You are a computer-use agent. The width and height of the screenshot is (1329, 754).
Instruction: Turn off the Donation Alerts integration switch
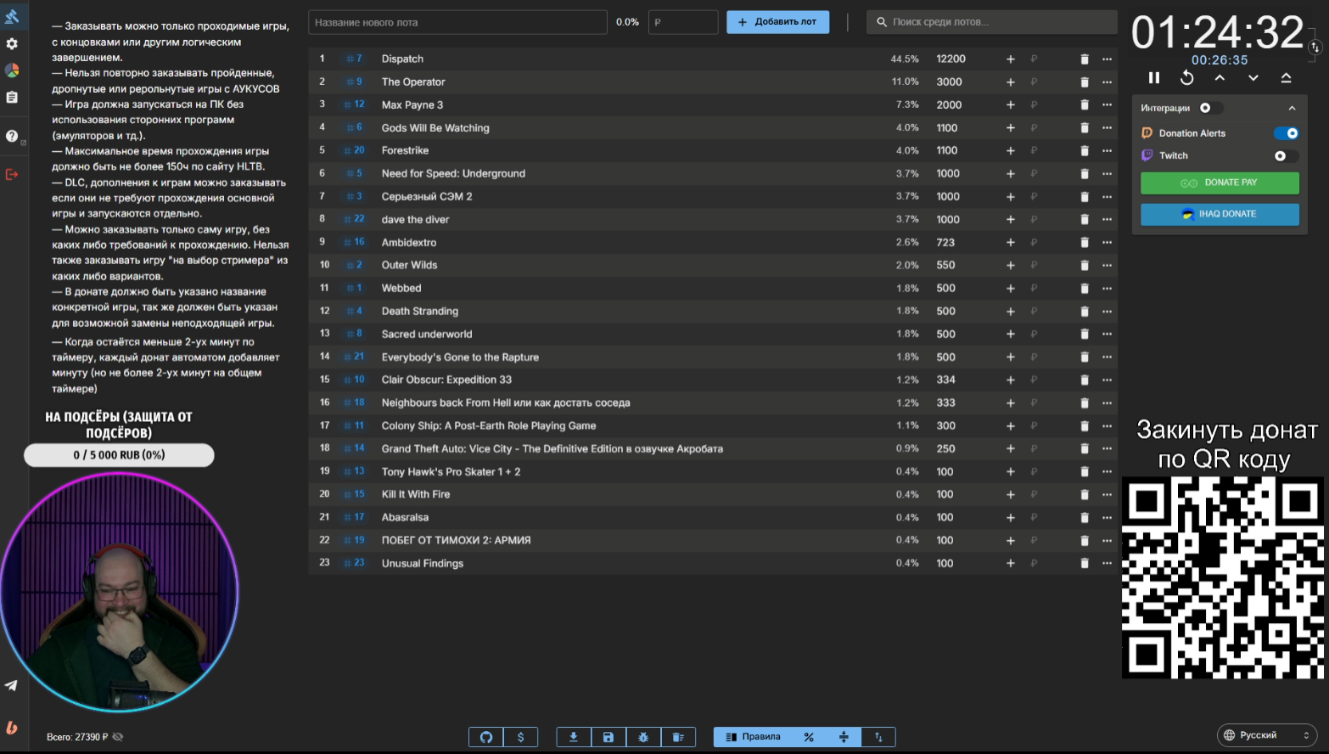(1287, 133)
